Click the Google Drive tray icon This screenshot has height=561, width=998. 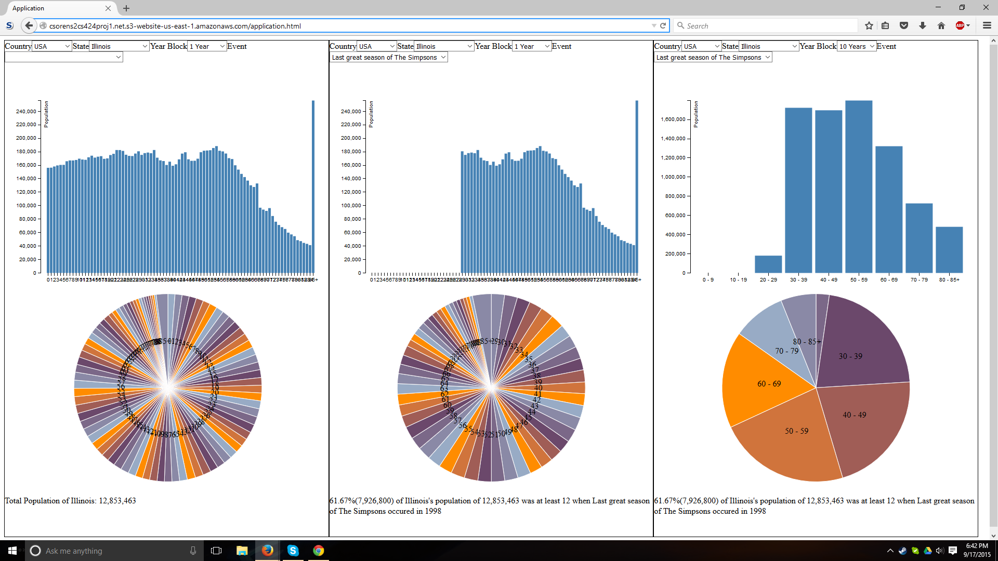[927, 551]
